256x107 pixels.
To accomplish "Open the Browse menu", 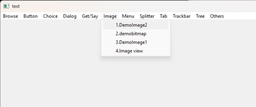I will tap(11, 16).
